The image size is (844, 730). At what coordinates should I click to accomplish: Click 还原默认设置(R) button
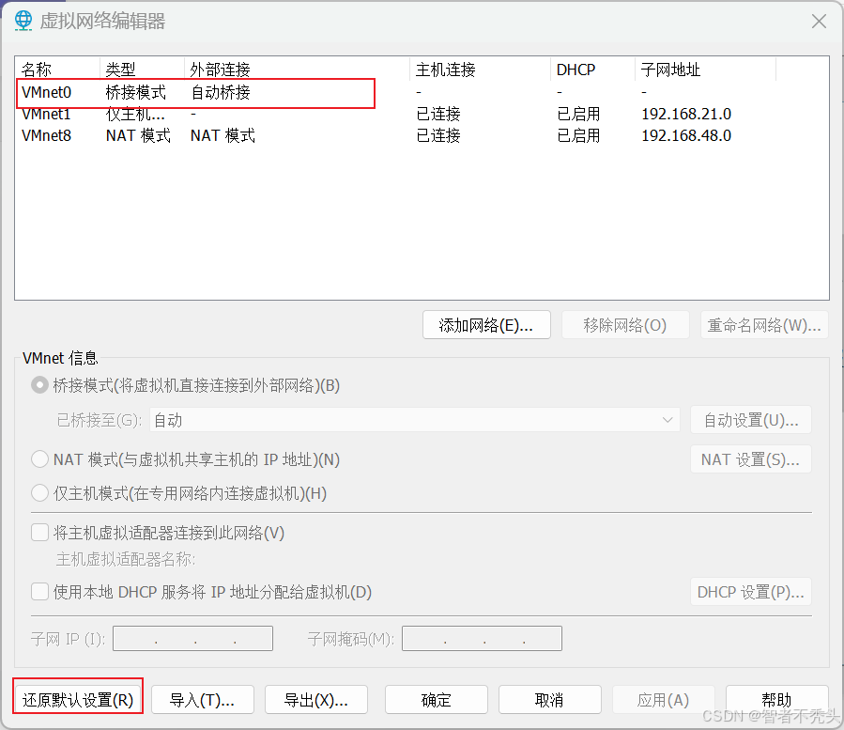[78, 699]
